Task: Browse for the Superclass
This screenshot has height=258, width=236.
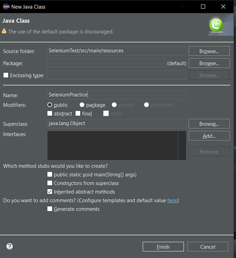Action: pos(209,124)
